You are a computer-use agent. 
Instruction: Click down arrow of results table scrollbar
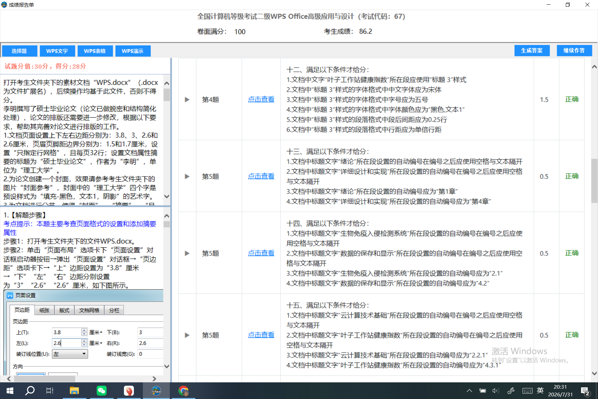(594, 373)
